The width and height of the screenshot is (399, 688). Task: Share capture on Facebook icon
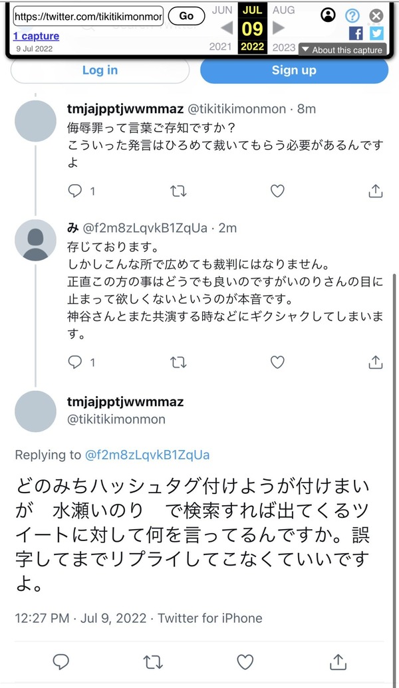[356, 33]
